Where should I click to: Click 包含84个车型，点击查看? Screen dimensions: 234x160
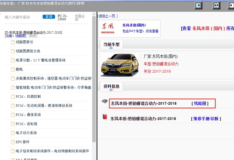pos(140,31)
